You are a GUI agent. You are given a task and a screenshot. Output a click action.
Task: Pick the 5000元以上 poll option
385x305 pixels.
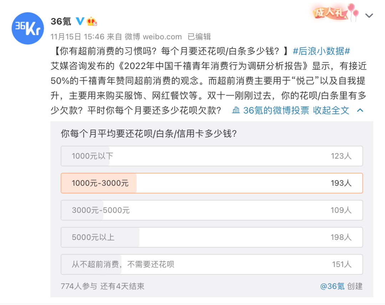click(212, 237)
